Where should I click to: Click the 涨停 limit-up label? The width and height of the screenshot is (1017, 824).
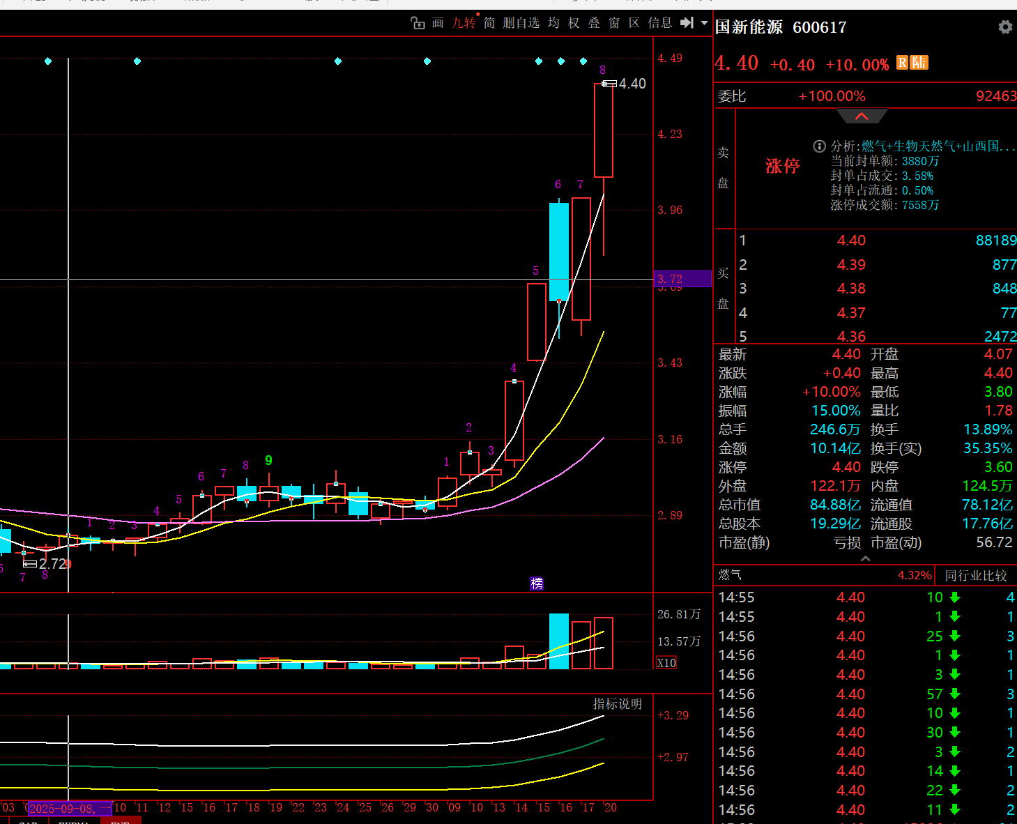click(x=782, y=166)
